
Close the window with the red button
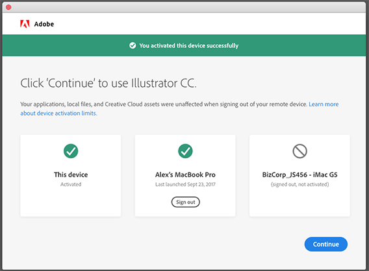tap(8, 7)
